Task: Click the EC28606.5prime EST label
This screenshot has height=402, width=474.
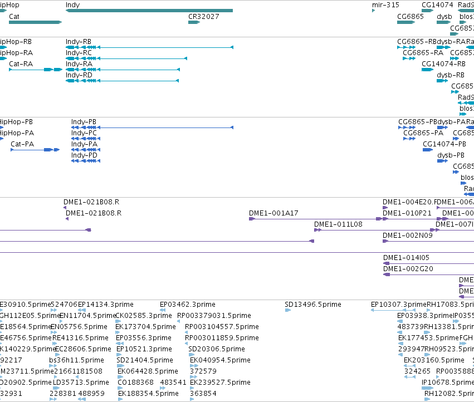Action: pyautogui.click(x=83, y=349)
